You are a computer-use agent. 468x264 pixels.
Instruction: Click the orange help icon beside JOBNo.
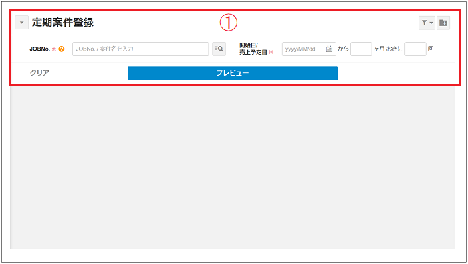(x=62, y=49)
